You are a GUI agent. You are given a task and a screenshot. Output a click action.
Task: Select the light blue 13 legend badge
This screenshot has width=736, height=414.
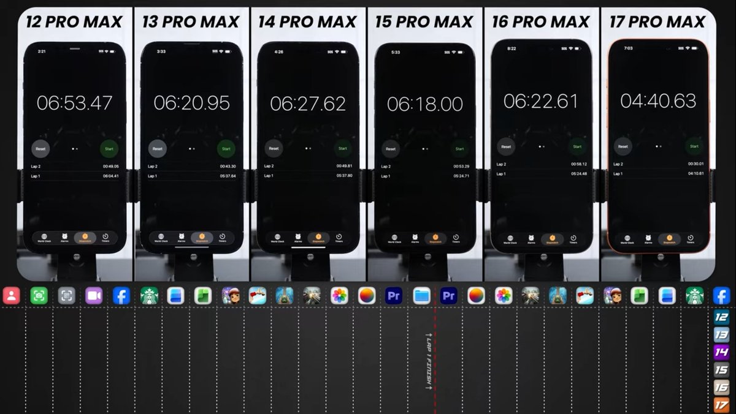pyautogui.click(x=721, y=335)
